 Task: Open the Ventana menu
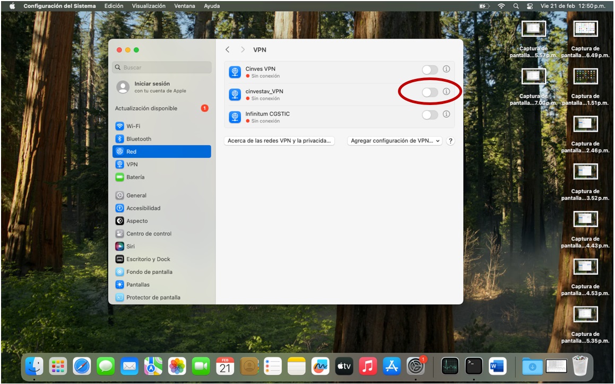tap(185, 6)
